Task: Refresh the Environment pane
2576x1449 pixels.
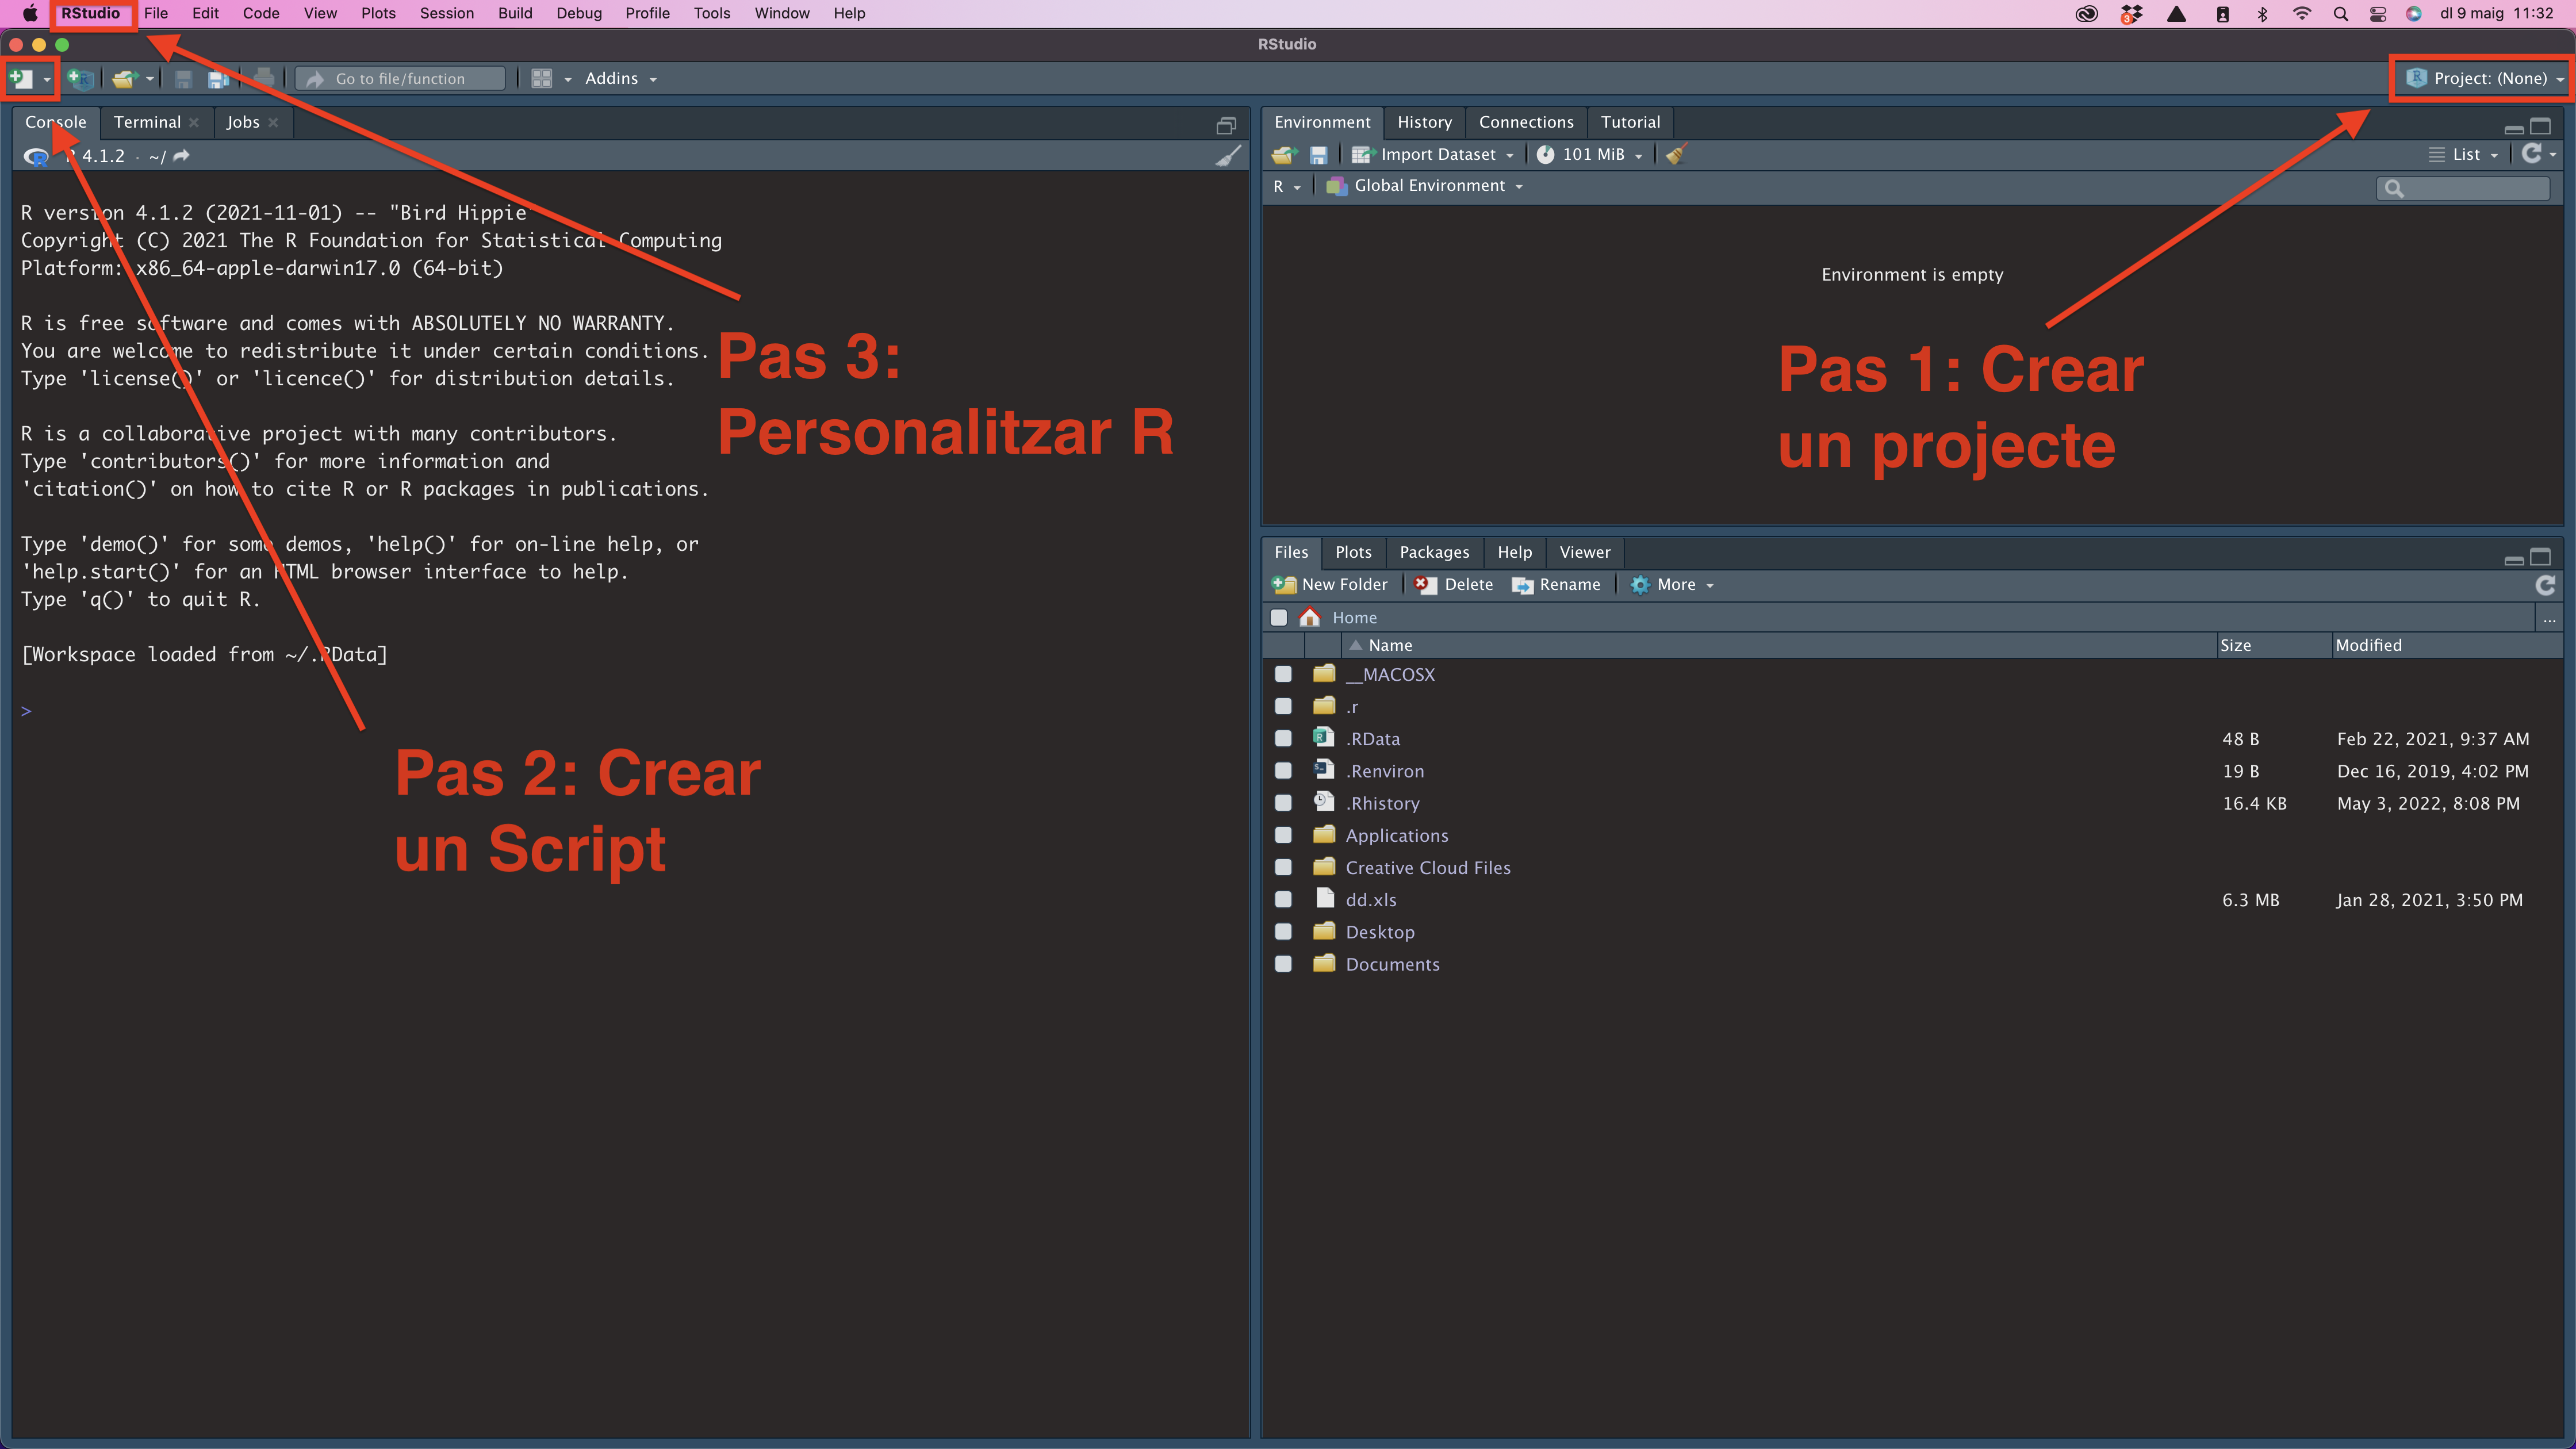Action: point(2532,153)
